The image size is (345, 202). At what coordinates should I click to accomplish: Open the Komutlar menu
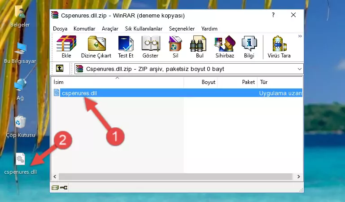pyautogui.click(x=84, y=29)
